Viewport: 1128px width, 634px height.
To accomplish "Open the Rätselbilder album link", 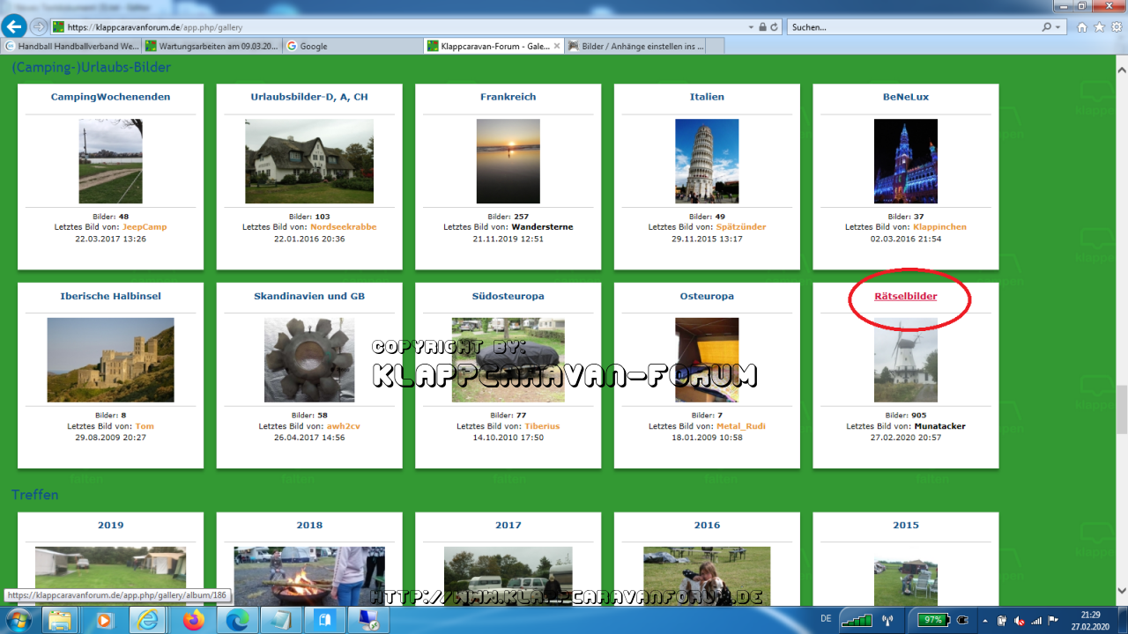I will pos(905,296).
